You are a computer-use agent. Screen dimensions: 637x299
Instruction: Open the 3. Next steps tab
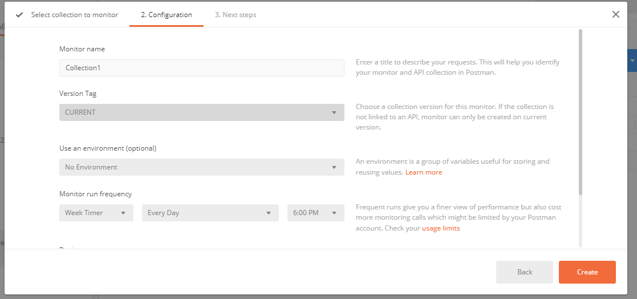point(236,15)
